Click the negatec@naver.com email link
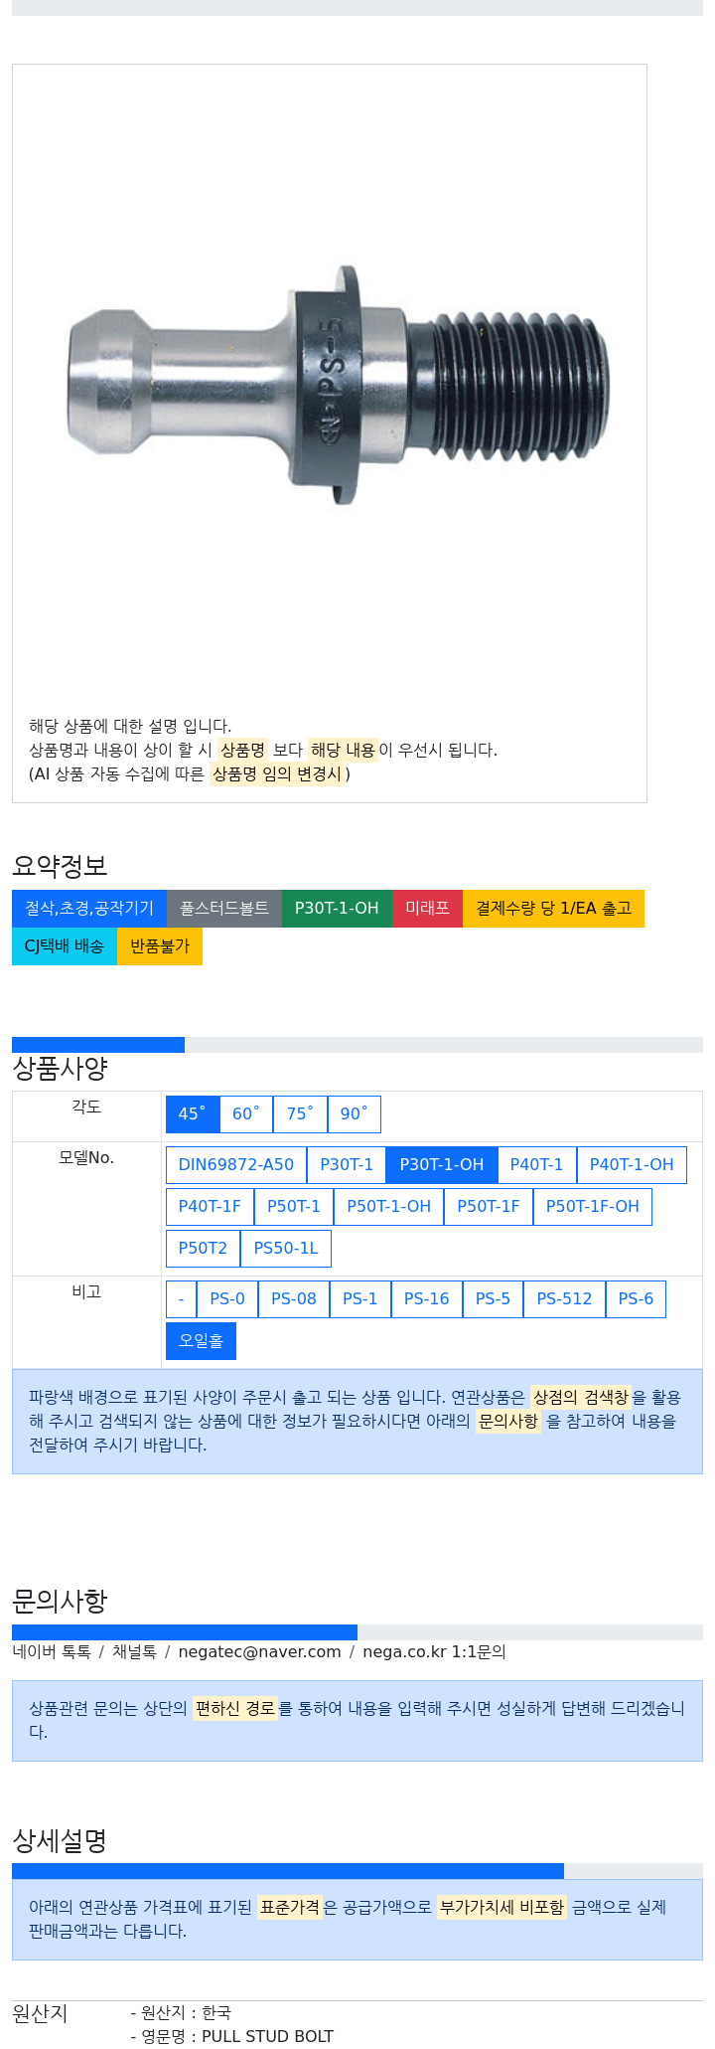Screen dimensions: 715x2049 click(259, 1651)
